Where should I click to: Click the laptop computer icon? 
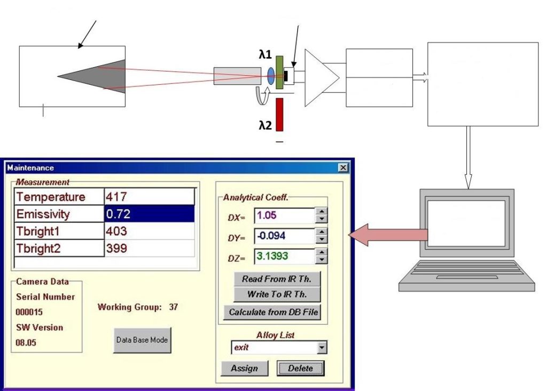(466, 240)
